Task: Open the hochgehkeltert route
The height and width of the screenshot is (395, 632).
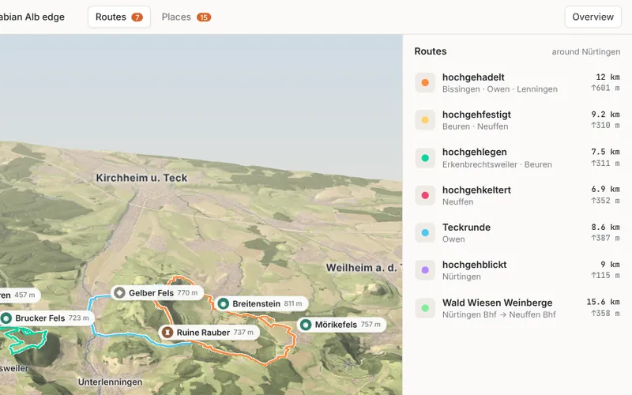Action: point(517,195)
